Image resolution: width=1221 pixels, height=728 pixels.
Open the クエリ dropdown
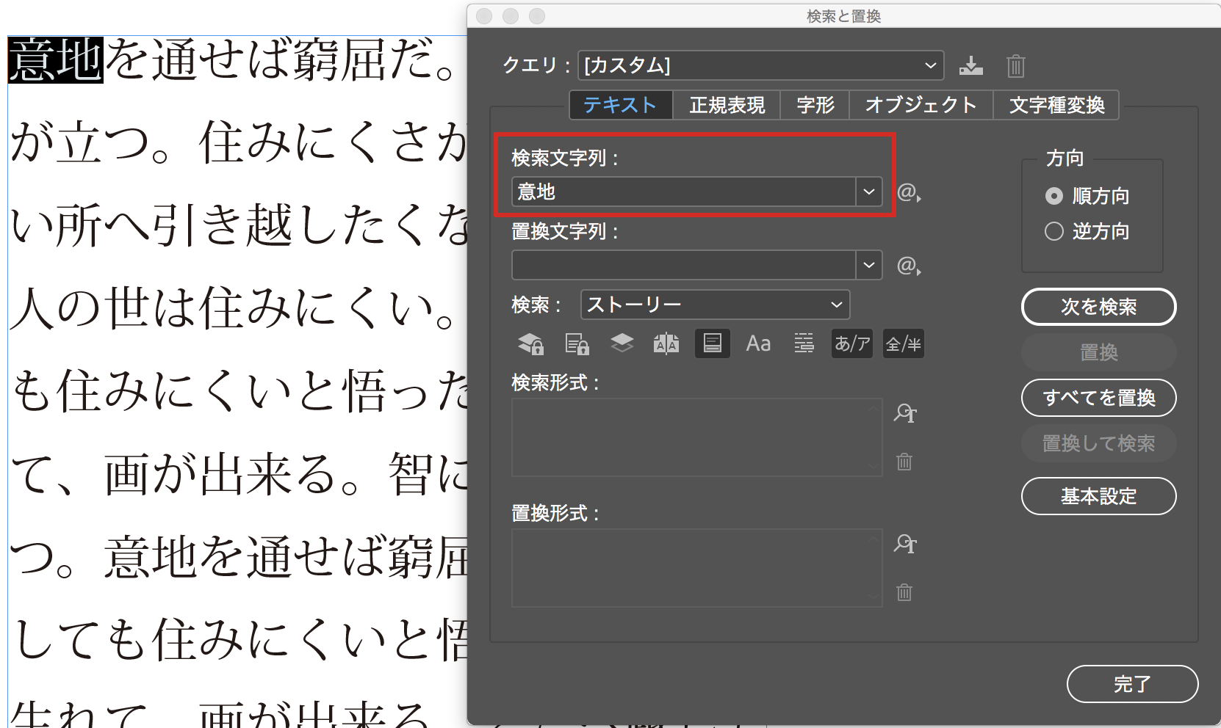coord(761,65)
